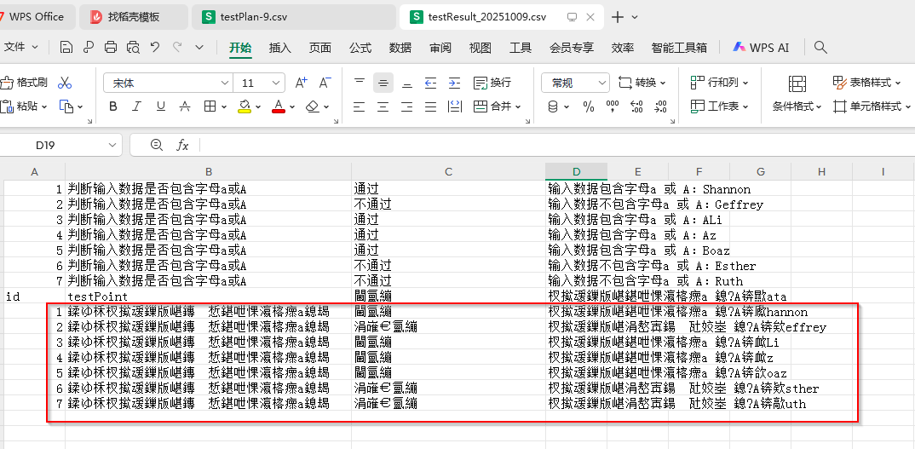
Task: Toggle wrap text (换行)
Action: (x=492, y=83)
